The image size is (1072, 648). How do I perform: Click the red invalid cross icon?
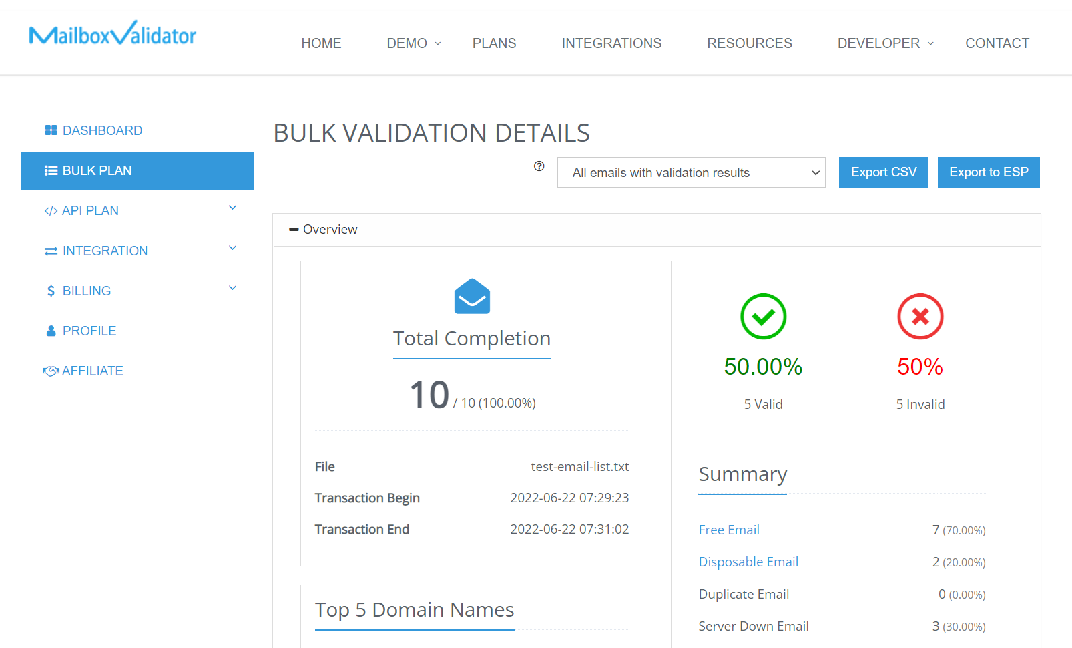[920, 316]
